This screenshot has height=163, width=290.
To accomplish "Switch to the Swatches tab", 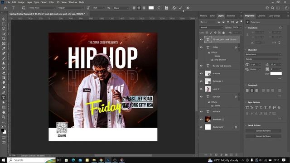I will [x=231, y=16].
